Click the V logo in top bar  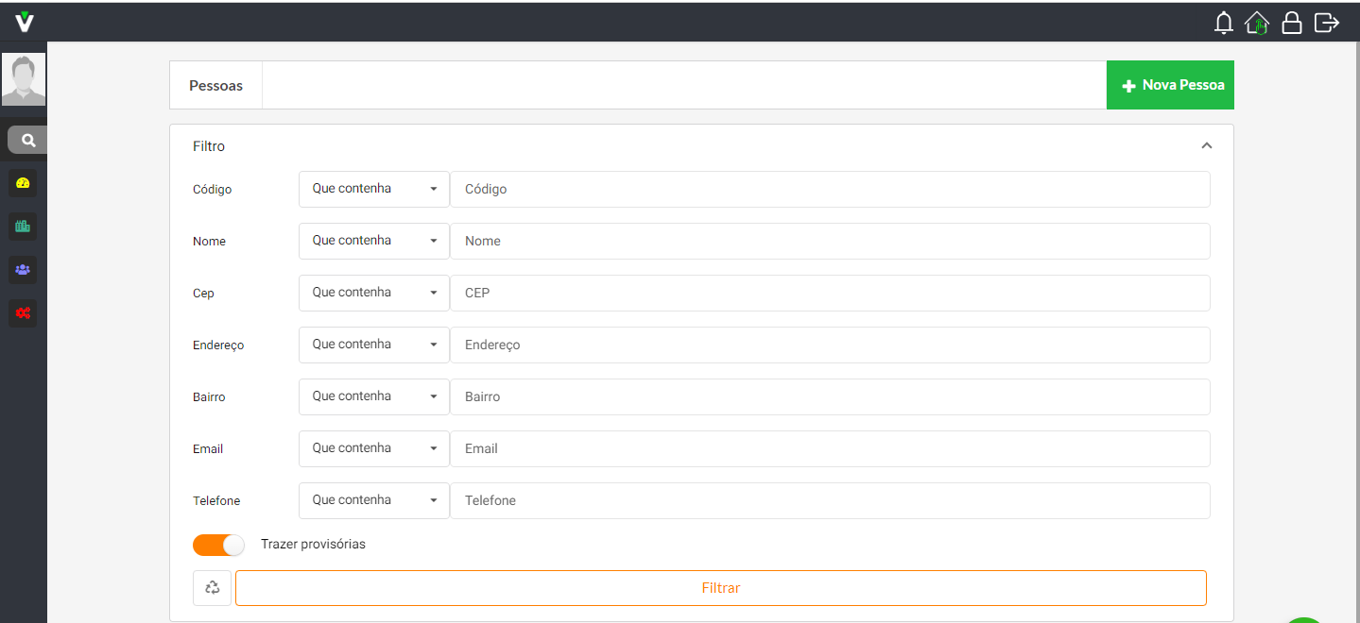point(25,22)
